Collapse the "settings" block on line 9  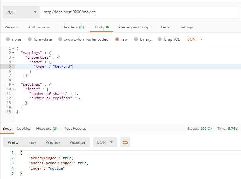pos(13,85)
